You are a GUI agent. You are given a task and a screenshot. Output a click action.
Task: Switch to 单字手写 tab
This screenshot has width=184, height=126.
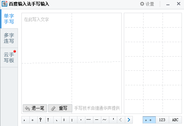click(9, 19)
